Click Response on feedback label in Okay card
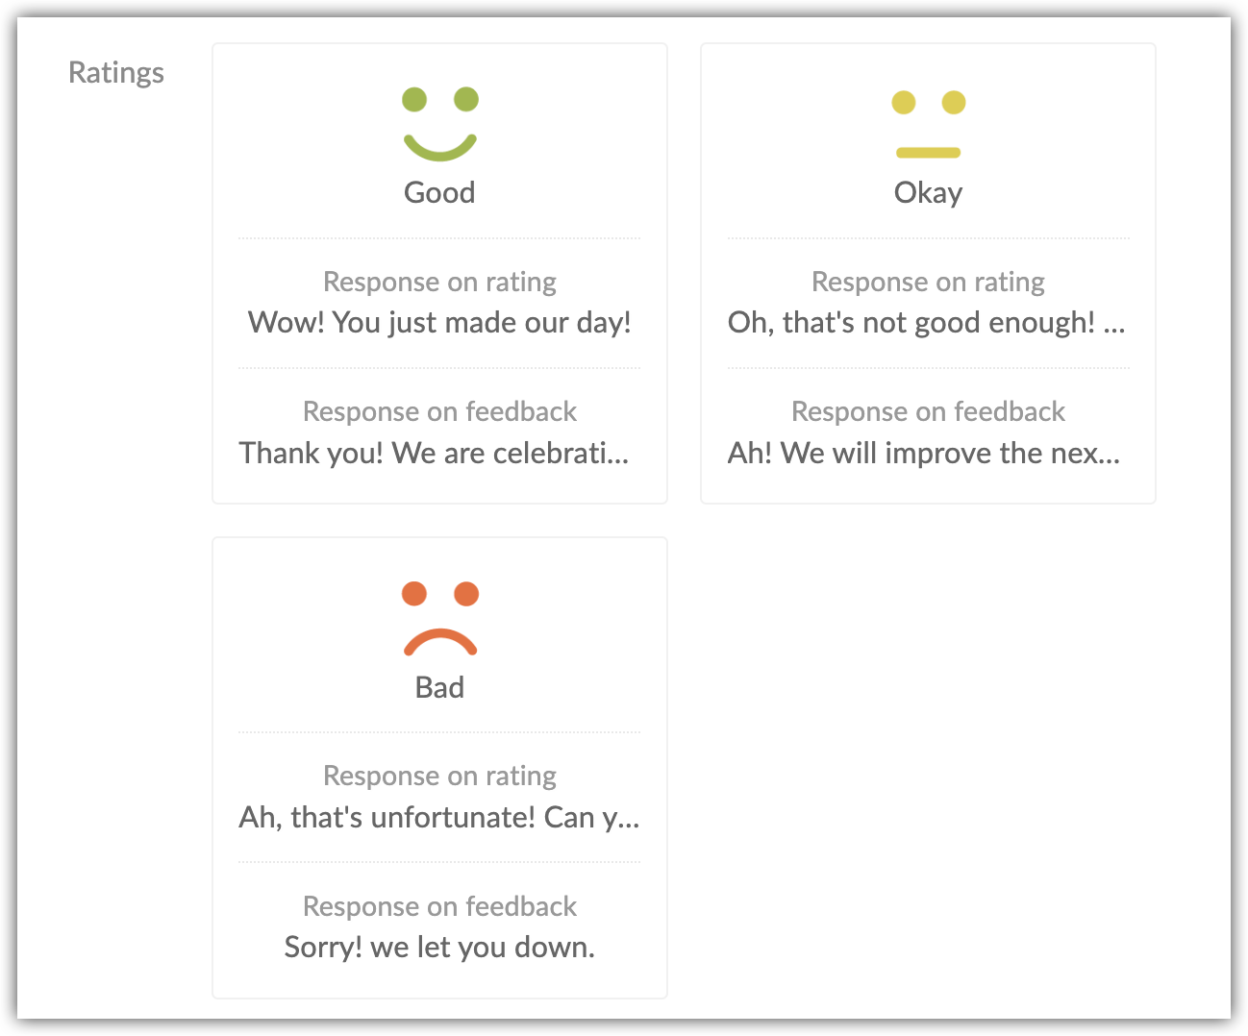1248x1036 pixels. (x=928, y=411)
